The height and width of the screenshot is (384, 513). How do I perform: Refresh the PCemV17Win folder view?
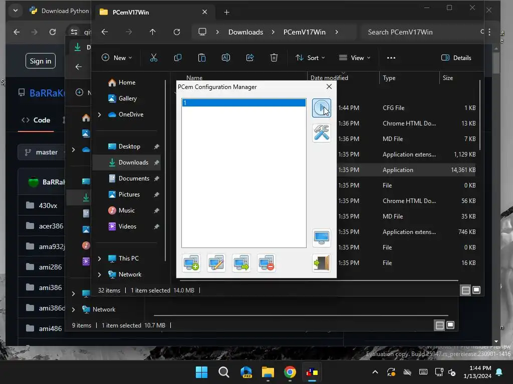click(177, 32)
